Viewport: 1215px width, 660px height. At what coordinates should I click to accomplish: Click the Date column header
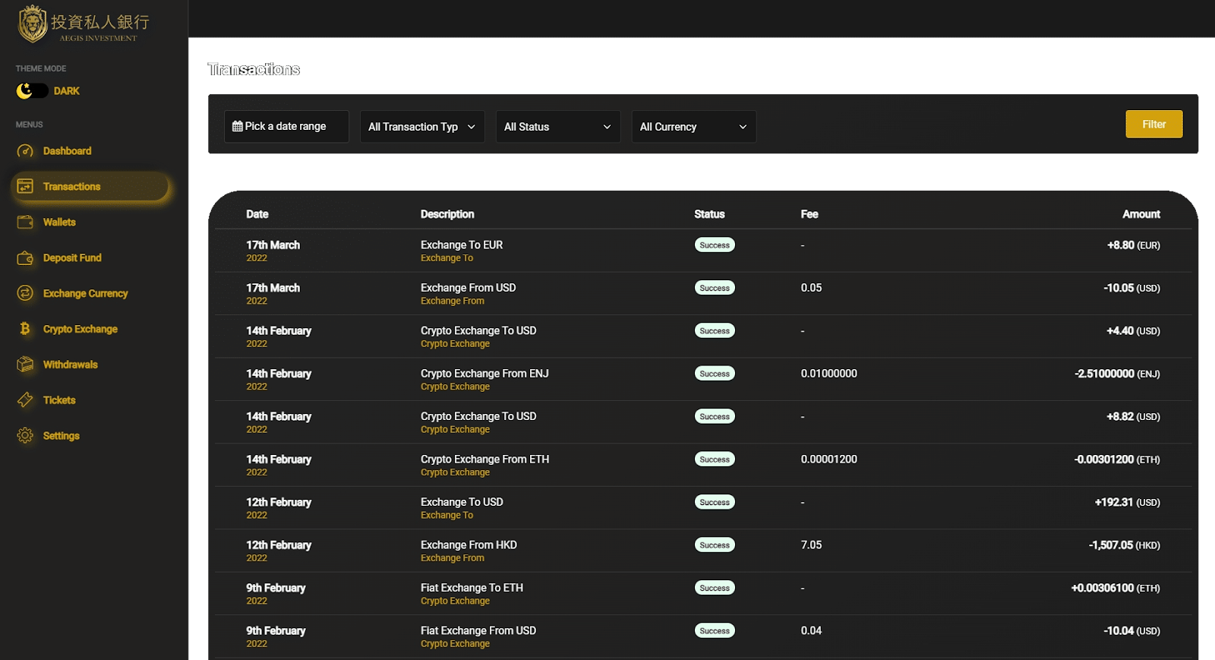(x=257, y=214)
